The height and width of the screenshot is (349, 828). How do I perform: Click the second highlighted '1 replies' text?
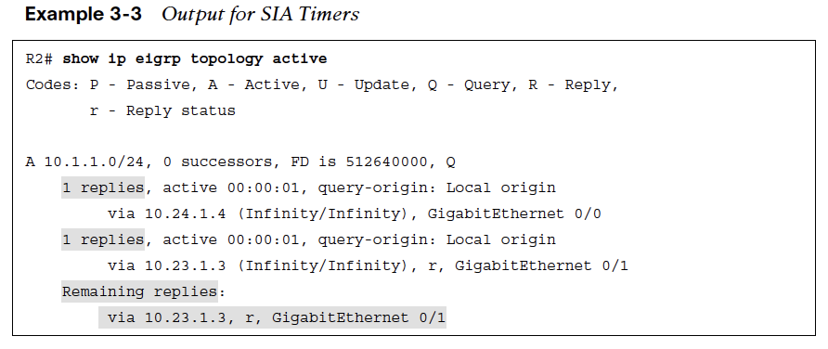coord(103,239)
